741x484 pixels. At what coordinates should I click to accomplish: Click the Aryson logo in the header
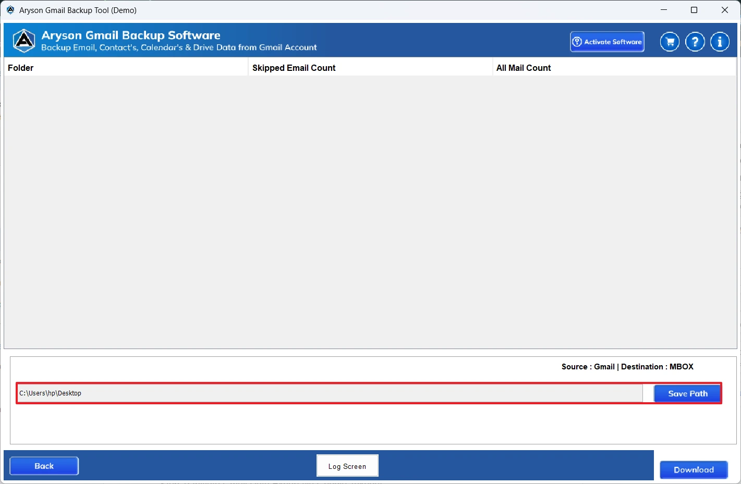pos(24,41)
